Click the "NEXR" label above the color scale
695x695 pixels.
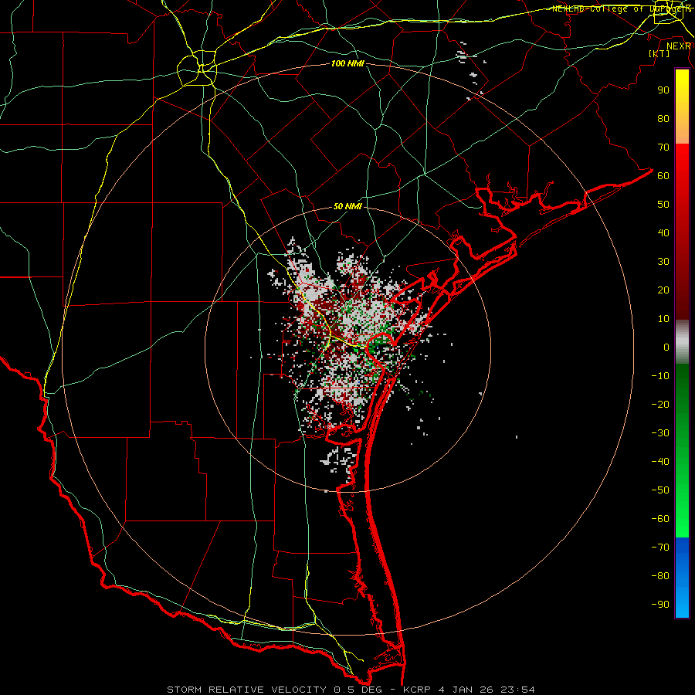tap(678, 46)
